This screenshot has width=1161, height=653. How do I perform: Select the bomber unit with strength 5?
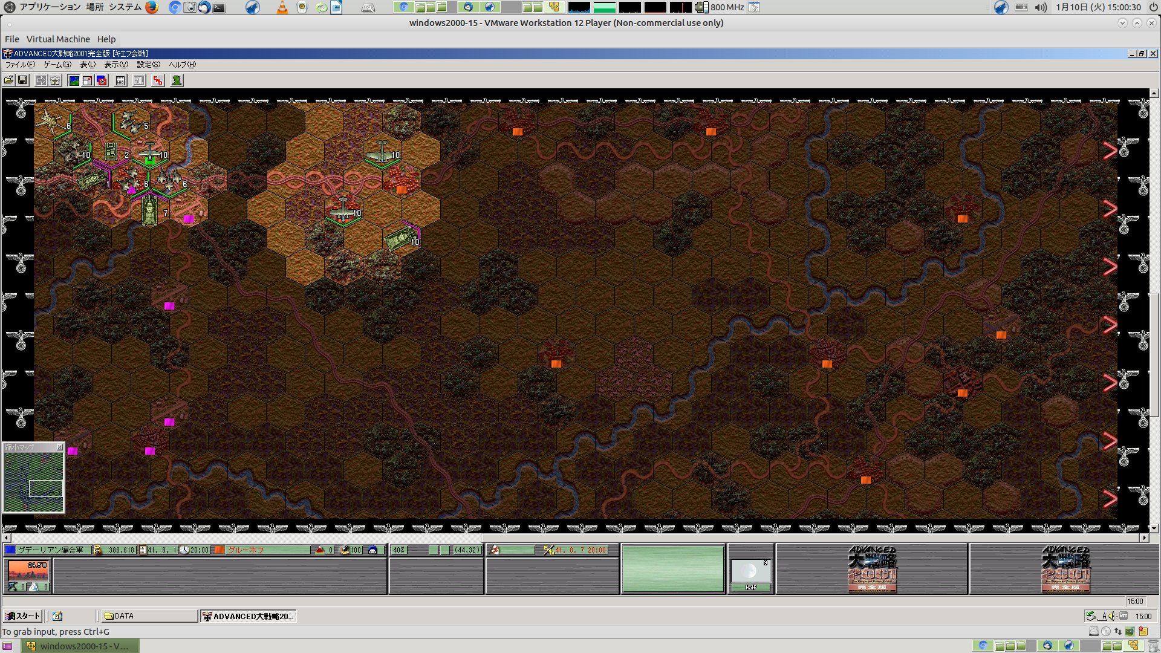132,122
